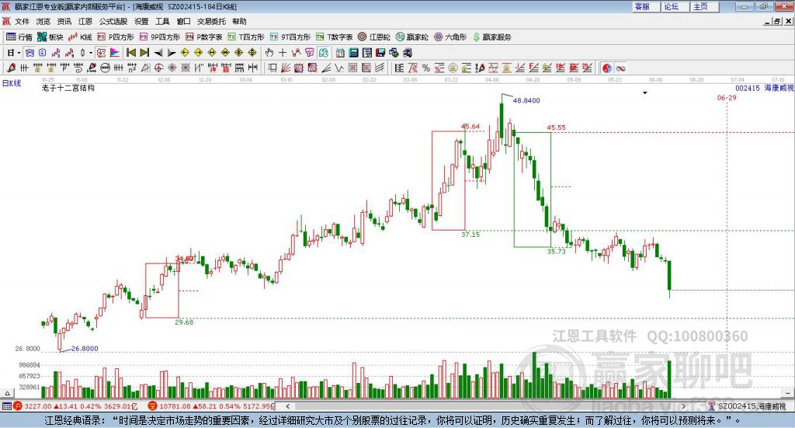Image resolution: width=795 pixels, height=428 pixels.
Task: Open the 9T四方形 tool
Action: [290, 37]
